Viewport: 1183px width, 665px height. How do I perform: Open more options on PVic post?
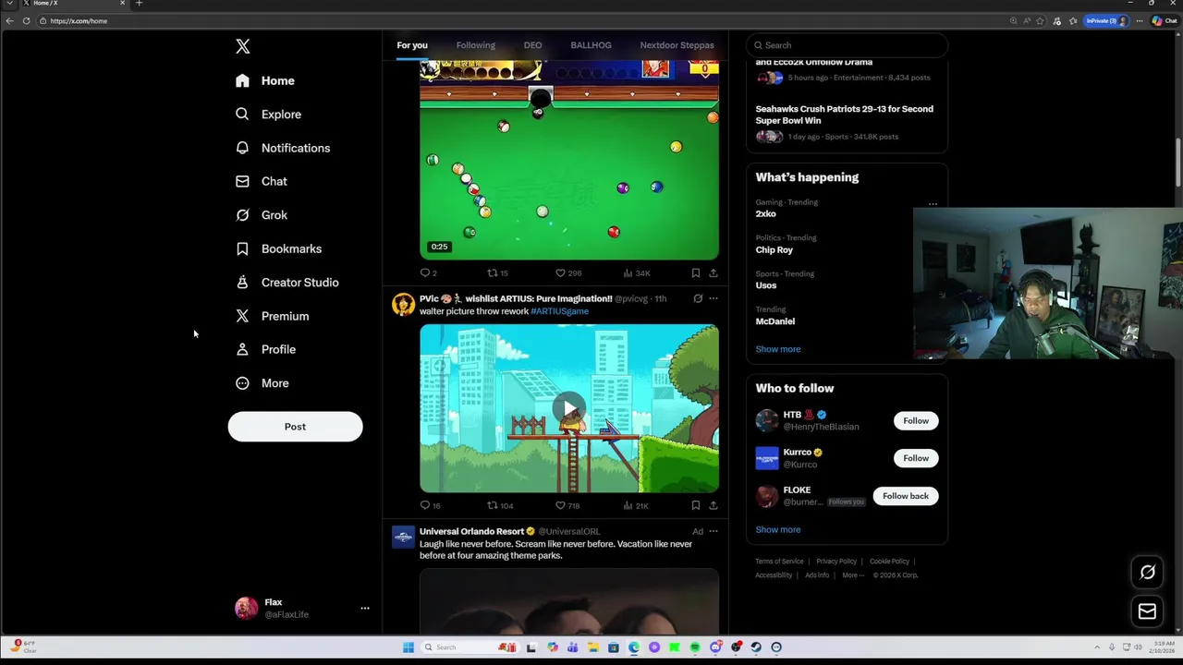(x=713, y=298)
